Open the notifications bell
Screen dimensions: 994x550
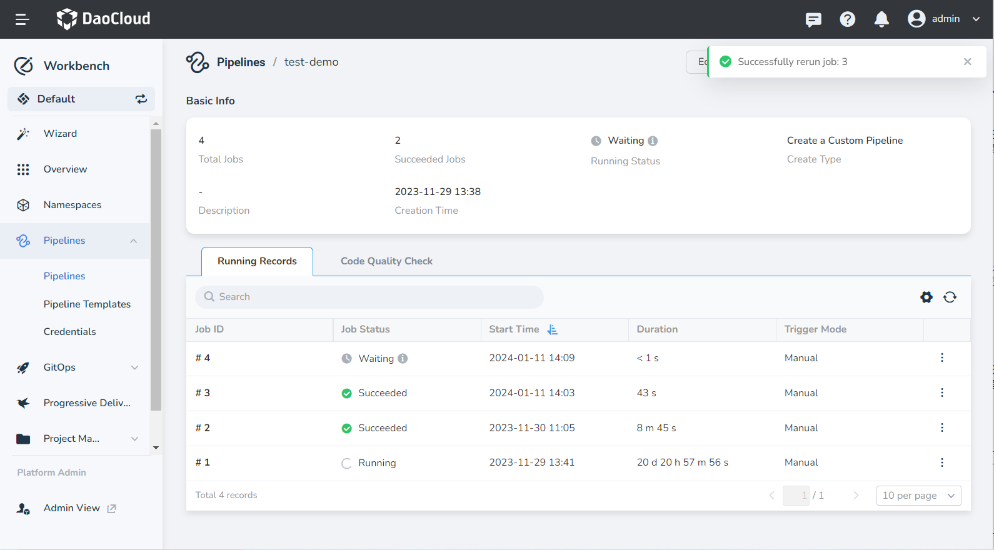881,19
